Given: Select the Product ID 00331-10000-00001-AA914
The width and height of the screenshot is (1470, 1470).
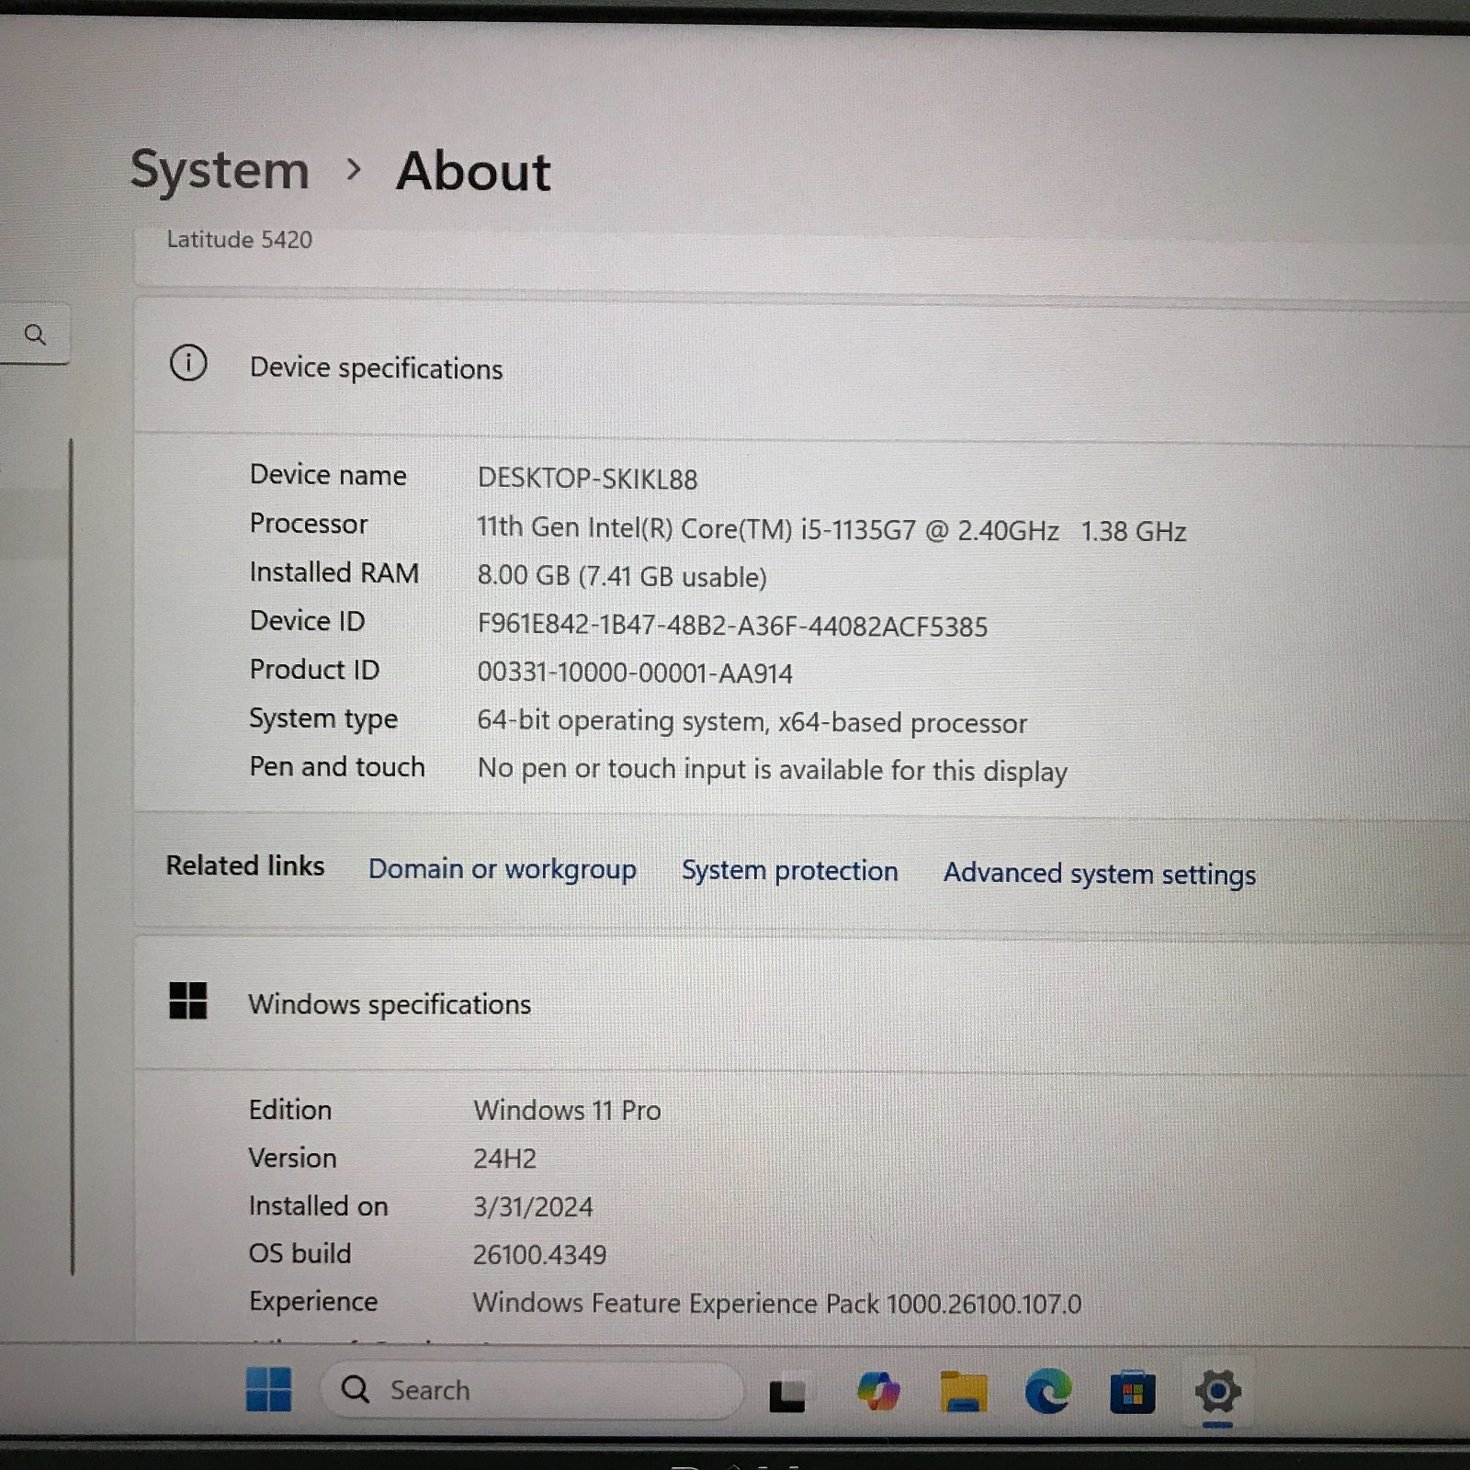Looking at the screenshot, I should (635, 673).
